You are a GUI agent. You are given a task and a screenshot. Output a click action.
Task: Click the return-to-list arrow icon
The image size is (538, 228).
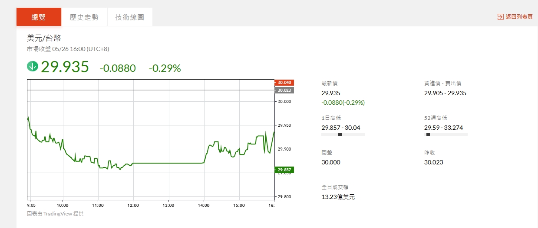pos(500,17)
